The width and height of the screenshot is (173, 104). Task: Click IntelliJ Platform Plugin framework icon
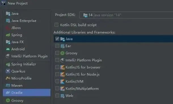[x=62, y=60]
